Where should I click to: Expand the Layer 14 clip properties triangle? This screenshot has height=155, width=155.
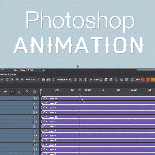point(46,98)
